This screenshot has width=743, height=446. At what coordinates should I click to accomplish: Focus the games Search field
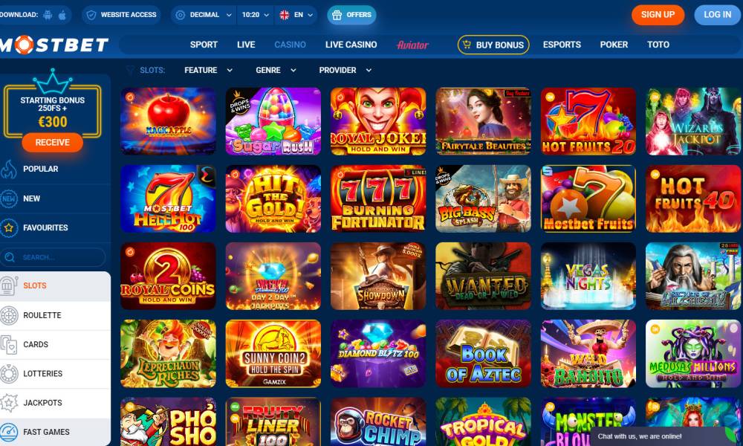tap(53, 257)
